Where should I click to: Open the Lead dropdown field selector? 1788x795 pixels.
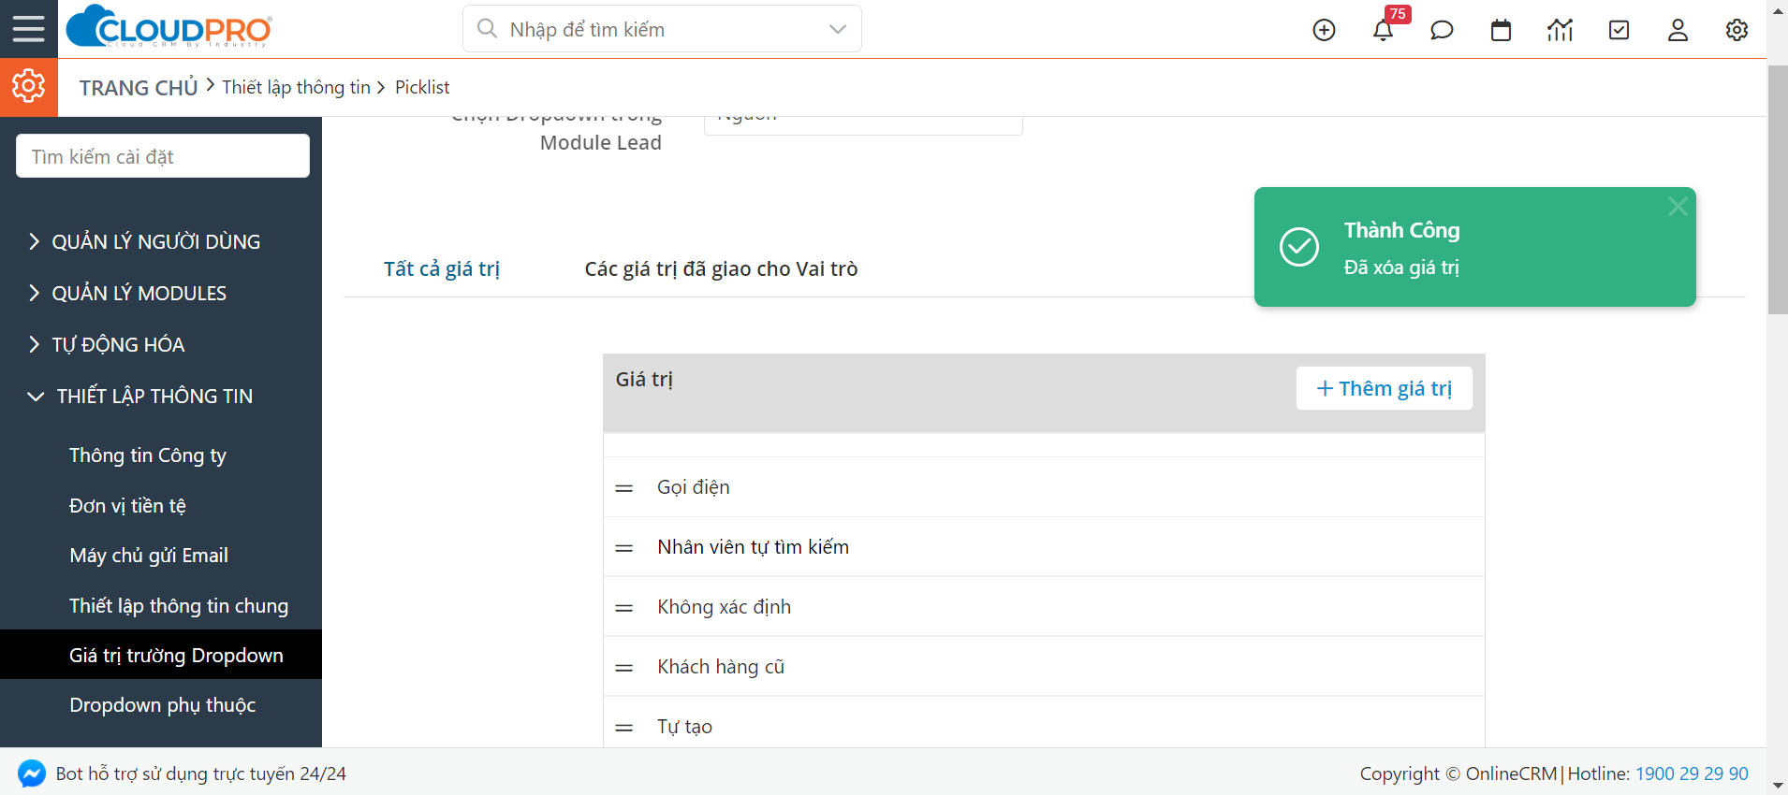click(x=863, y=124)
